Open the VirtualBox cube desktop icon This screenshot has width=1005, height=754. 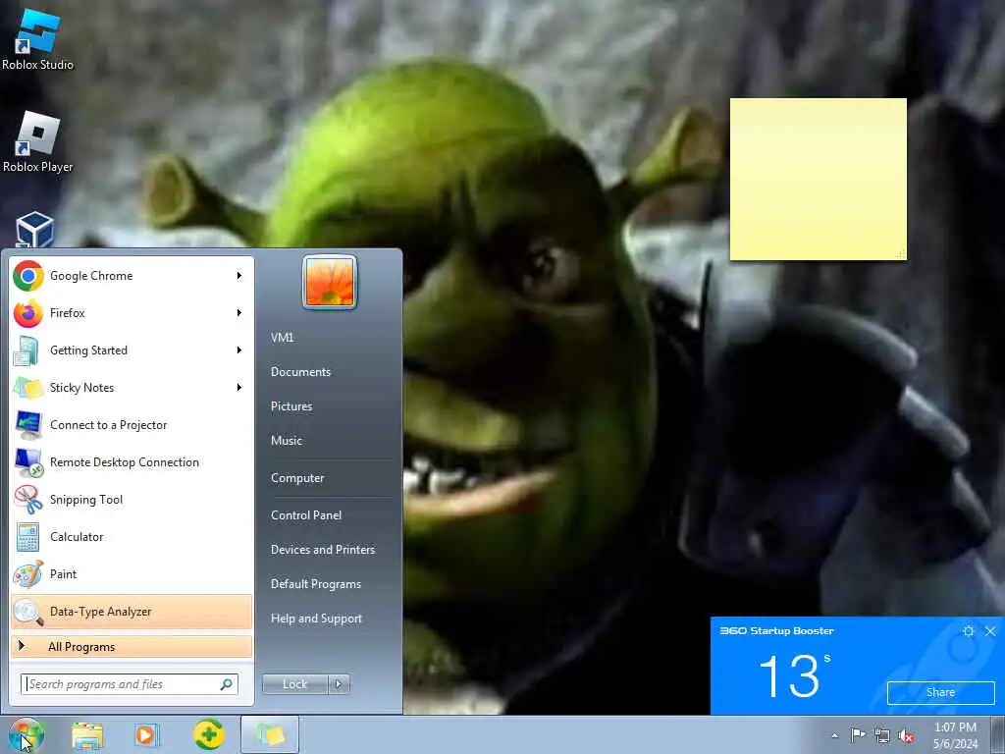tap(34, 230)
